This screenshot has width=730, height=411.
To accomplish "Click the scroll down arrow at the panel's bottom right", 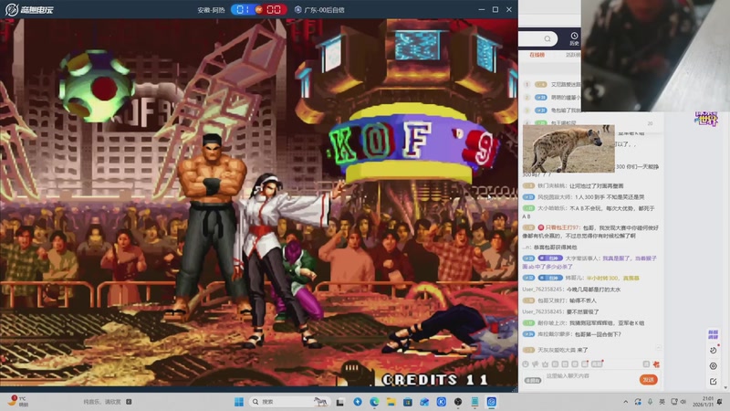I will click(725, 387).
